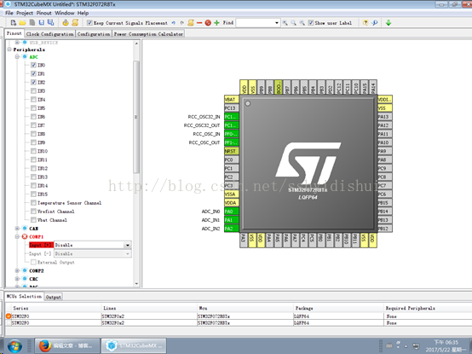Switch to Power Consumption Calculator tab
The height and width of the screenshot is (354, 472).
point(148,34)
